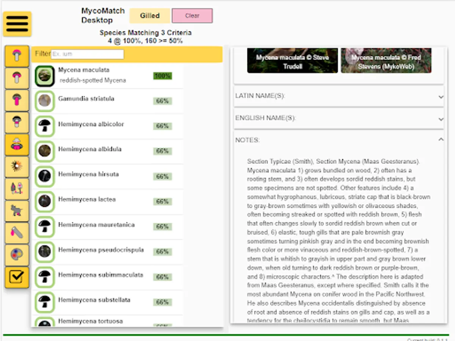Select the dark-capped mushroom icon in the sidebar

(17, 123)
